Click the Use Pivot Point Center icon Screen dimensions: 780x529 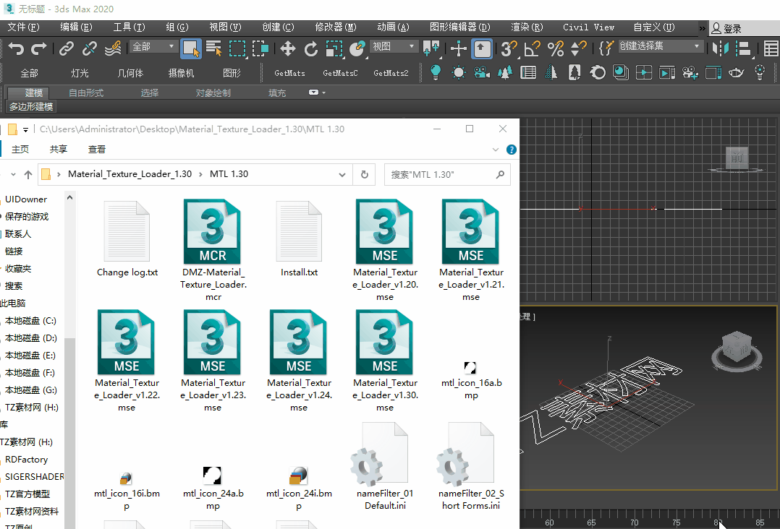tap(431, 48)
